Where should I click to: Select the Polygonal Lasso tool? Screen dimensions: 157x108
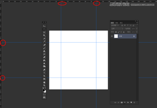pos(44,32)
